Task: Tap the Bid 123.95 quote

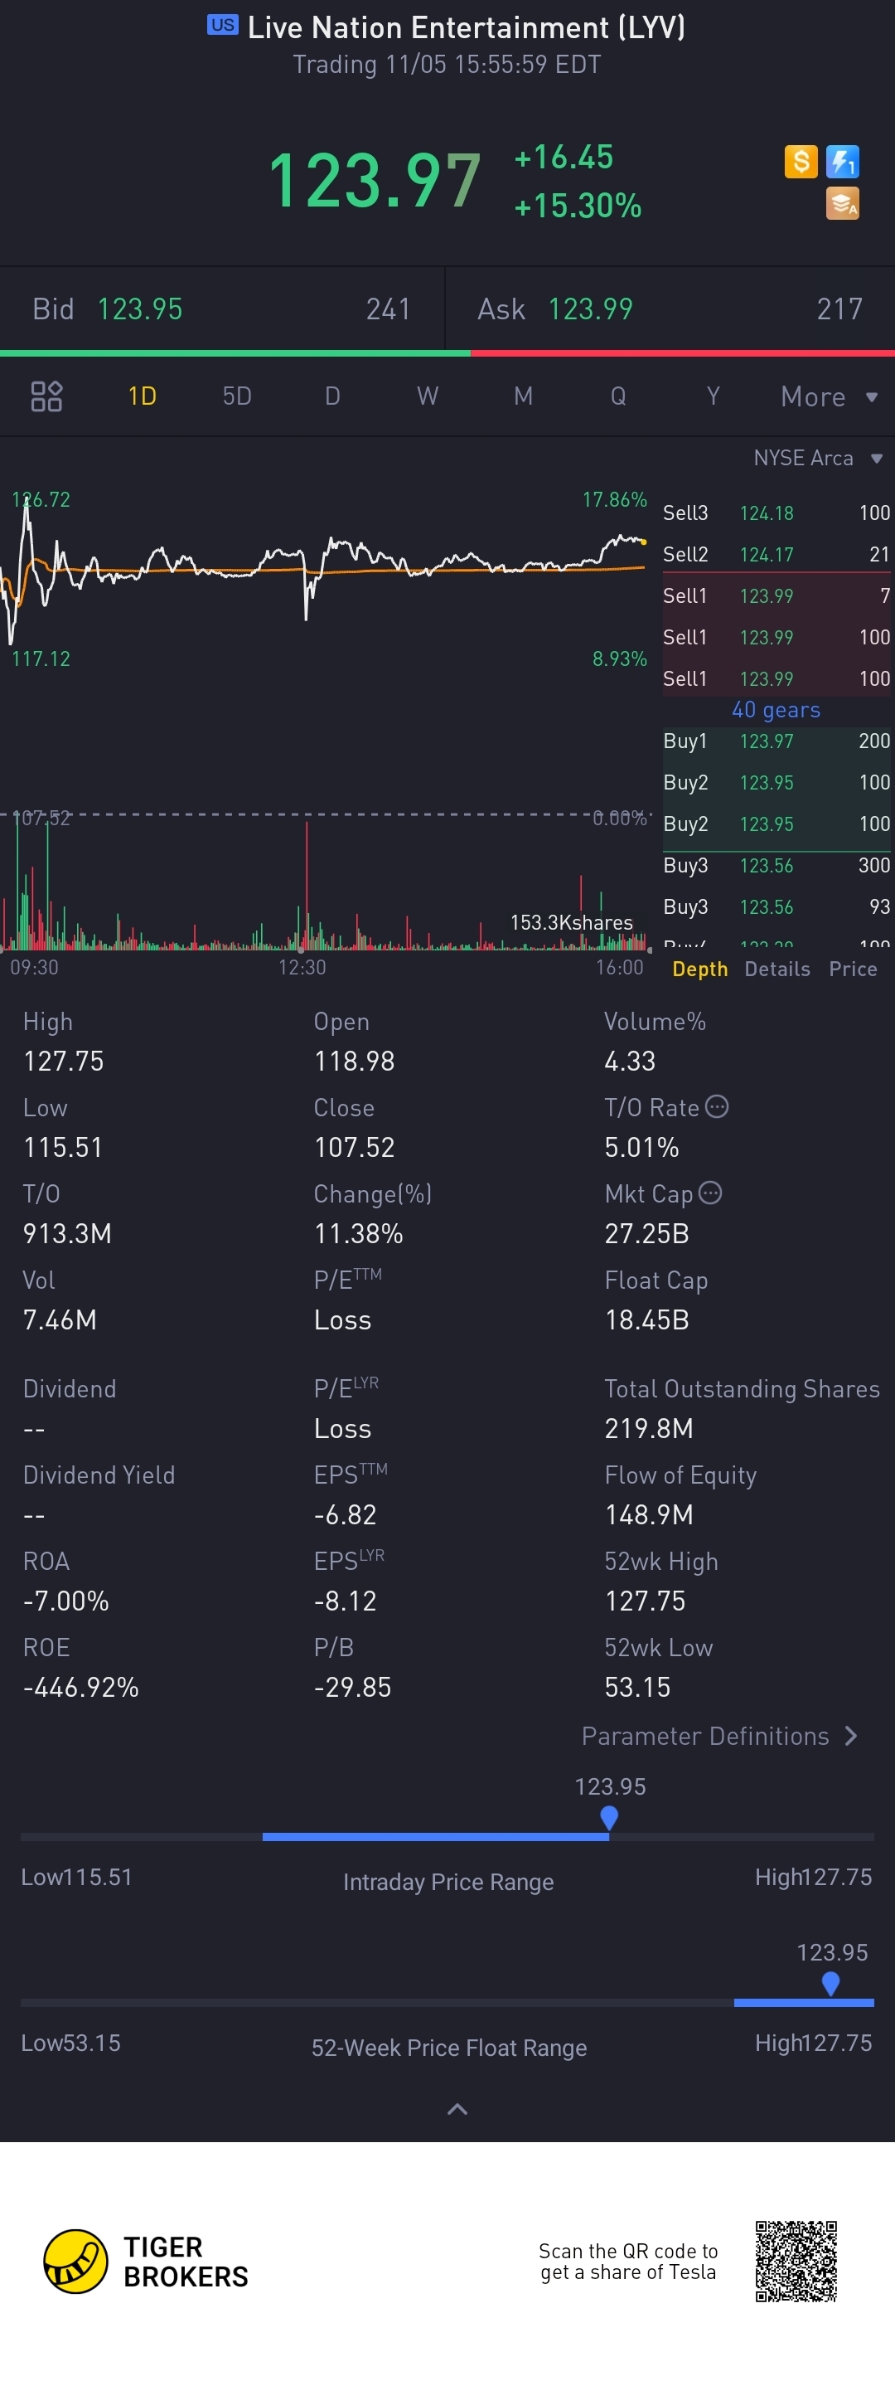Action: (221, 309)
